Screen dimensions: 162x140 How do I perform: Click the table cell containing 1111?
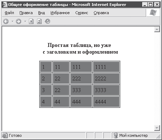(x=106, y=67)
